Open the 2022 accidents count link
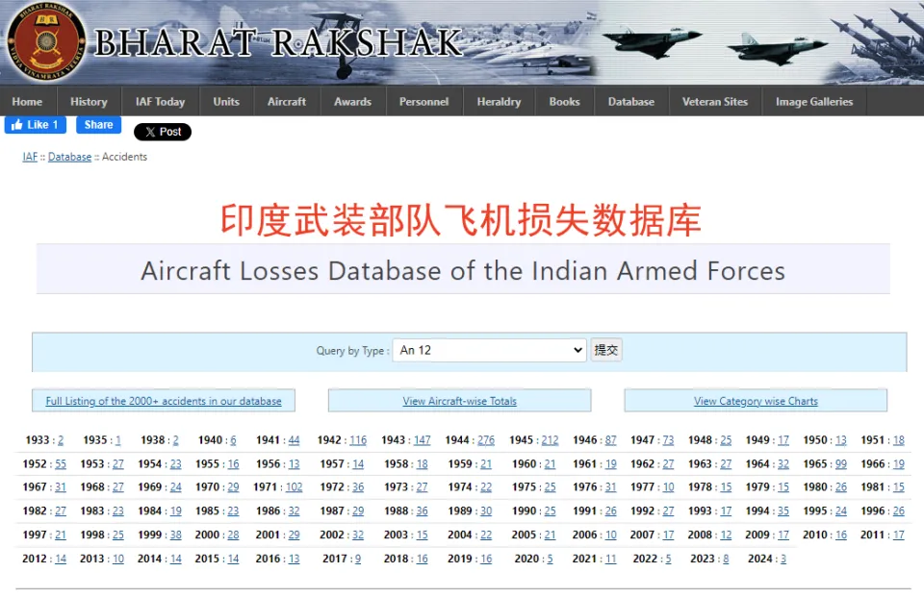This screenshot has height=597, width=924. tap(668, 559)
